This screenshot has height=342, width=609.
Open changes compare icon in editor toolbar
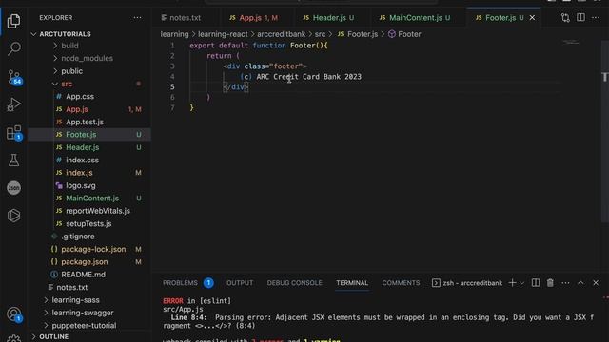(x=565, y=18)
